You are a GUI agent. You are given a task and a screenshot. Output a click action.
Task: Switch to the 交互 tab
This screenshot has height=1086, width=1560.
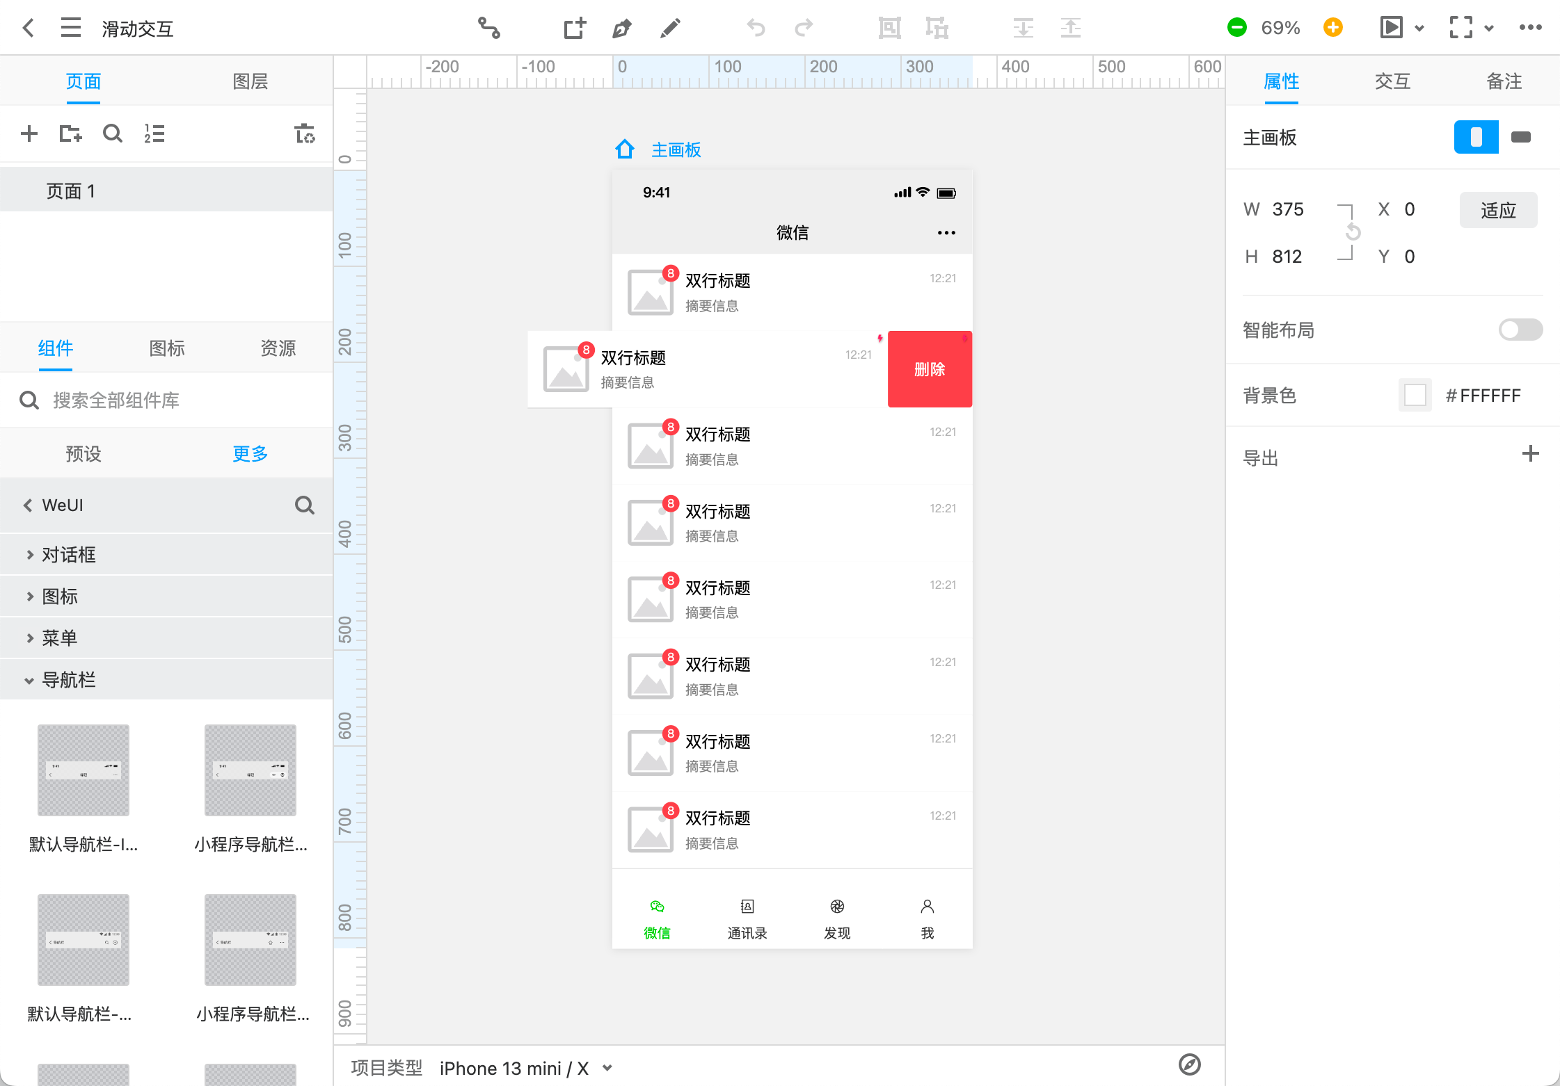coord(1392,81)
